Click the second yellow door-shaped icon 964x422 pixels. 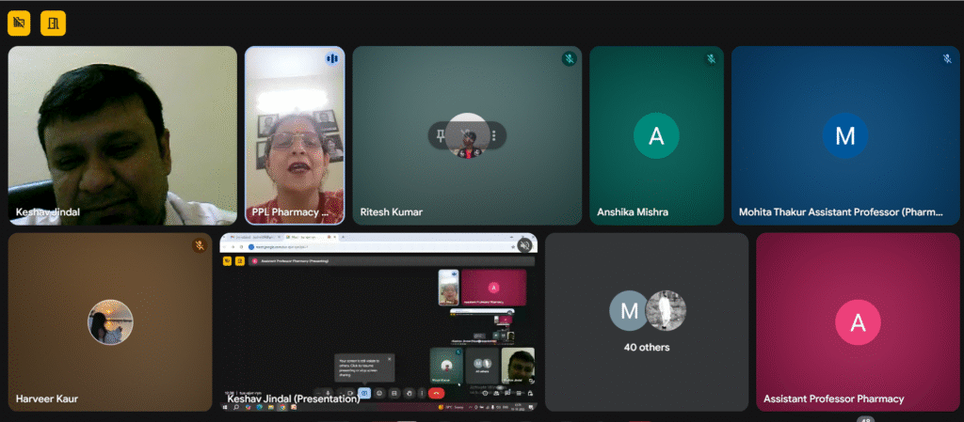coord(53,23)
